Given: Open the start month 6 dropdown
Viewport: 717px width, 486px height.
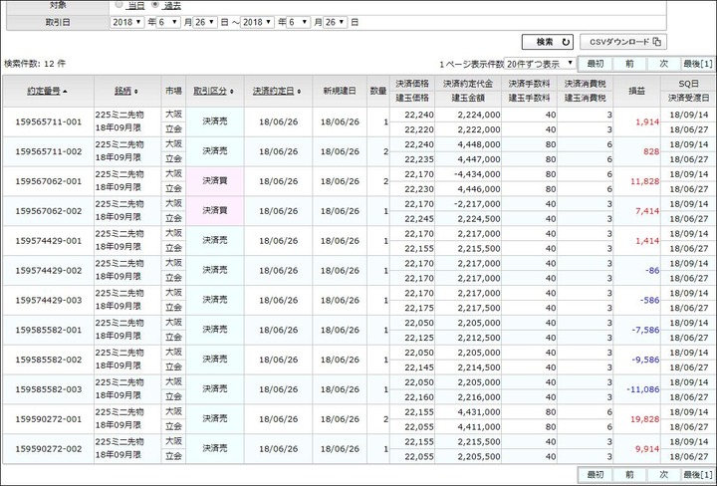Looking at the screenshot, I should pos(168,22).
